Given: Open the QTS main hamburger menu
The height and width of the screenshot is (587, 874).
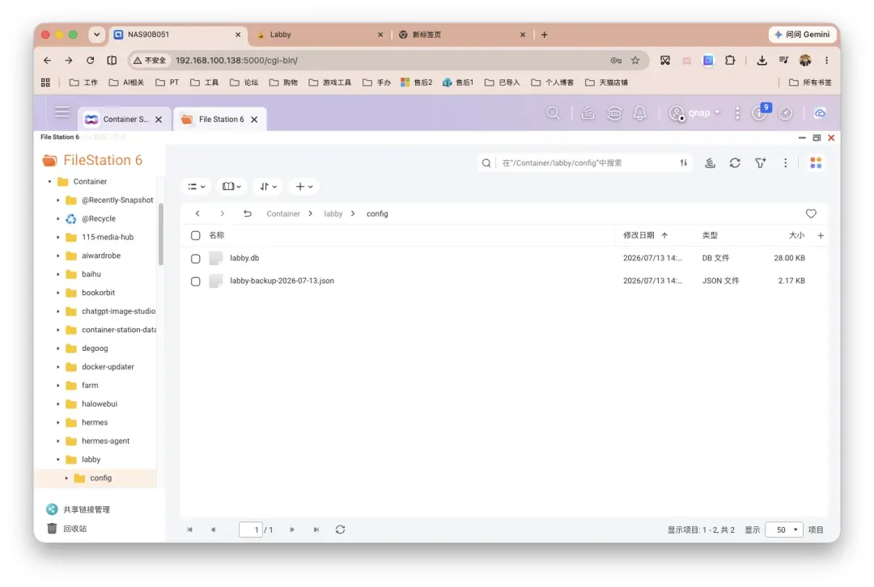Looking at the screenshot, I should click(62, 112).
